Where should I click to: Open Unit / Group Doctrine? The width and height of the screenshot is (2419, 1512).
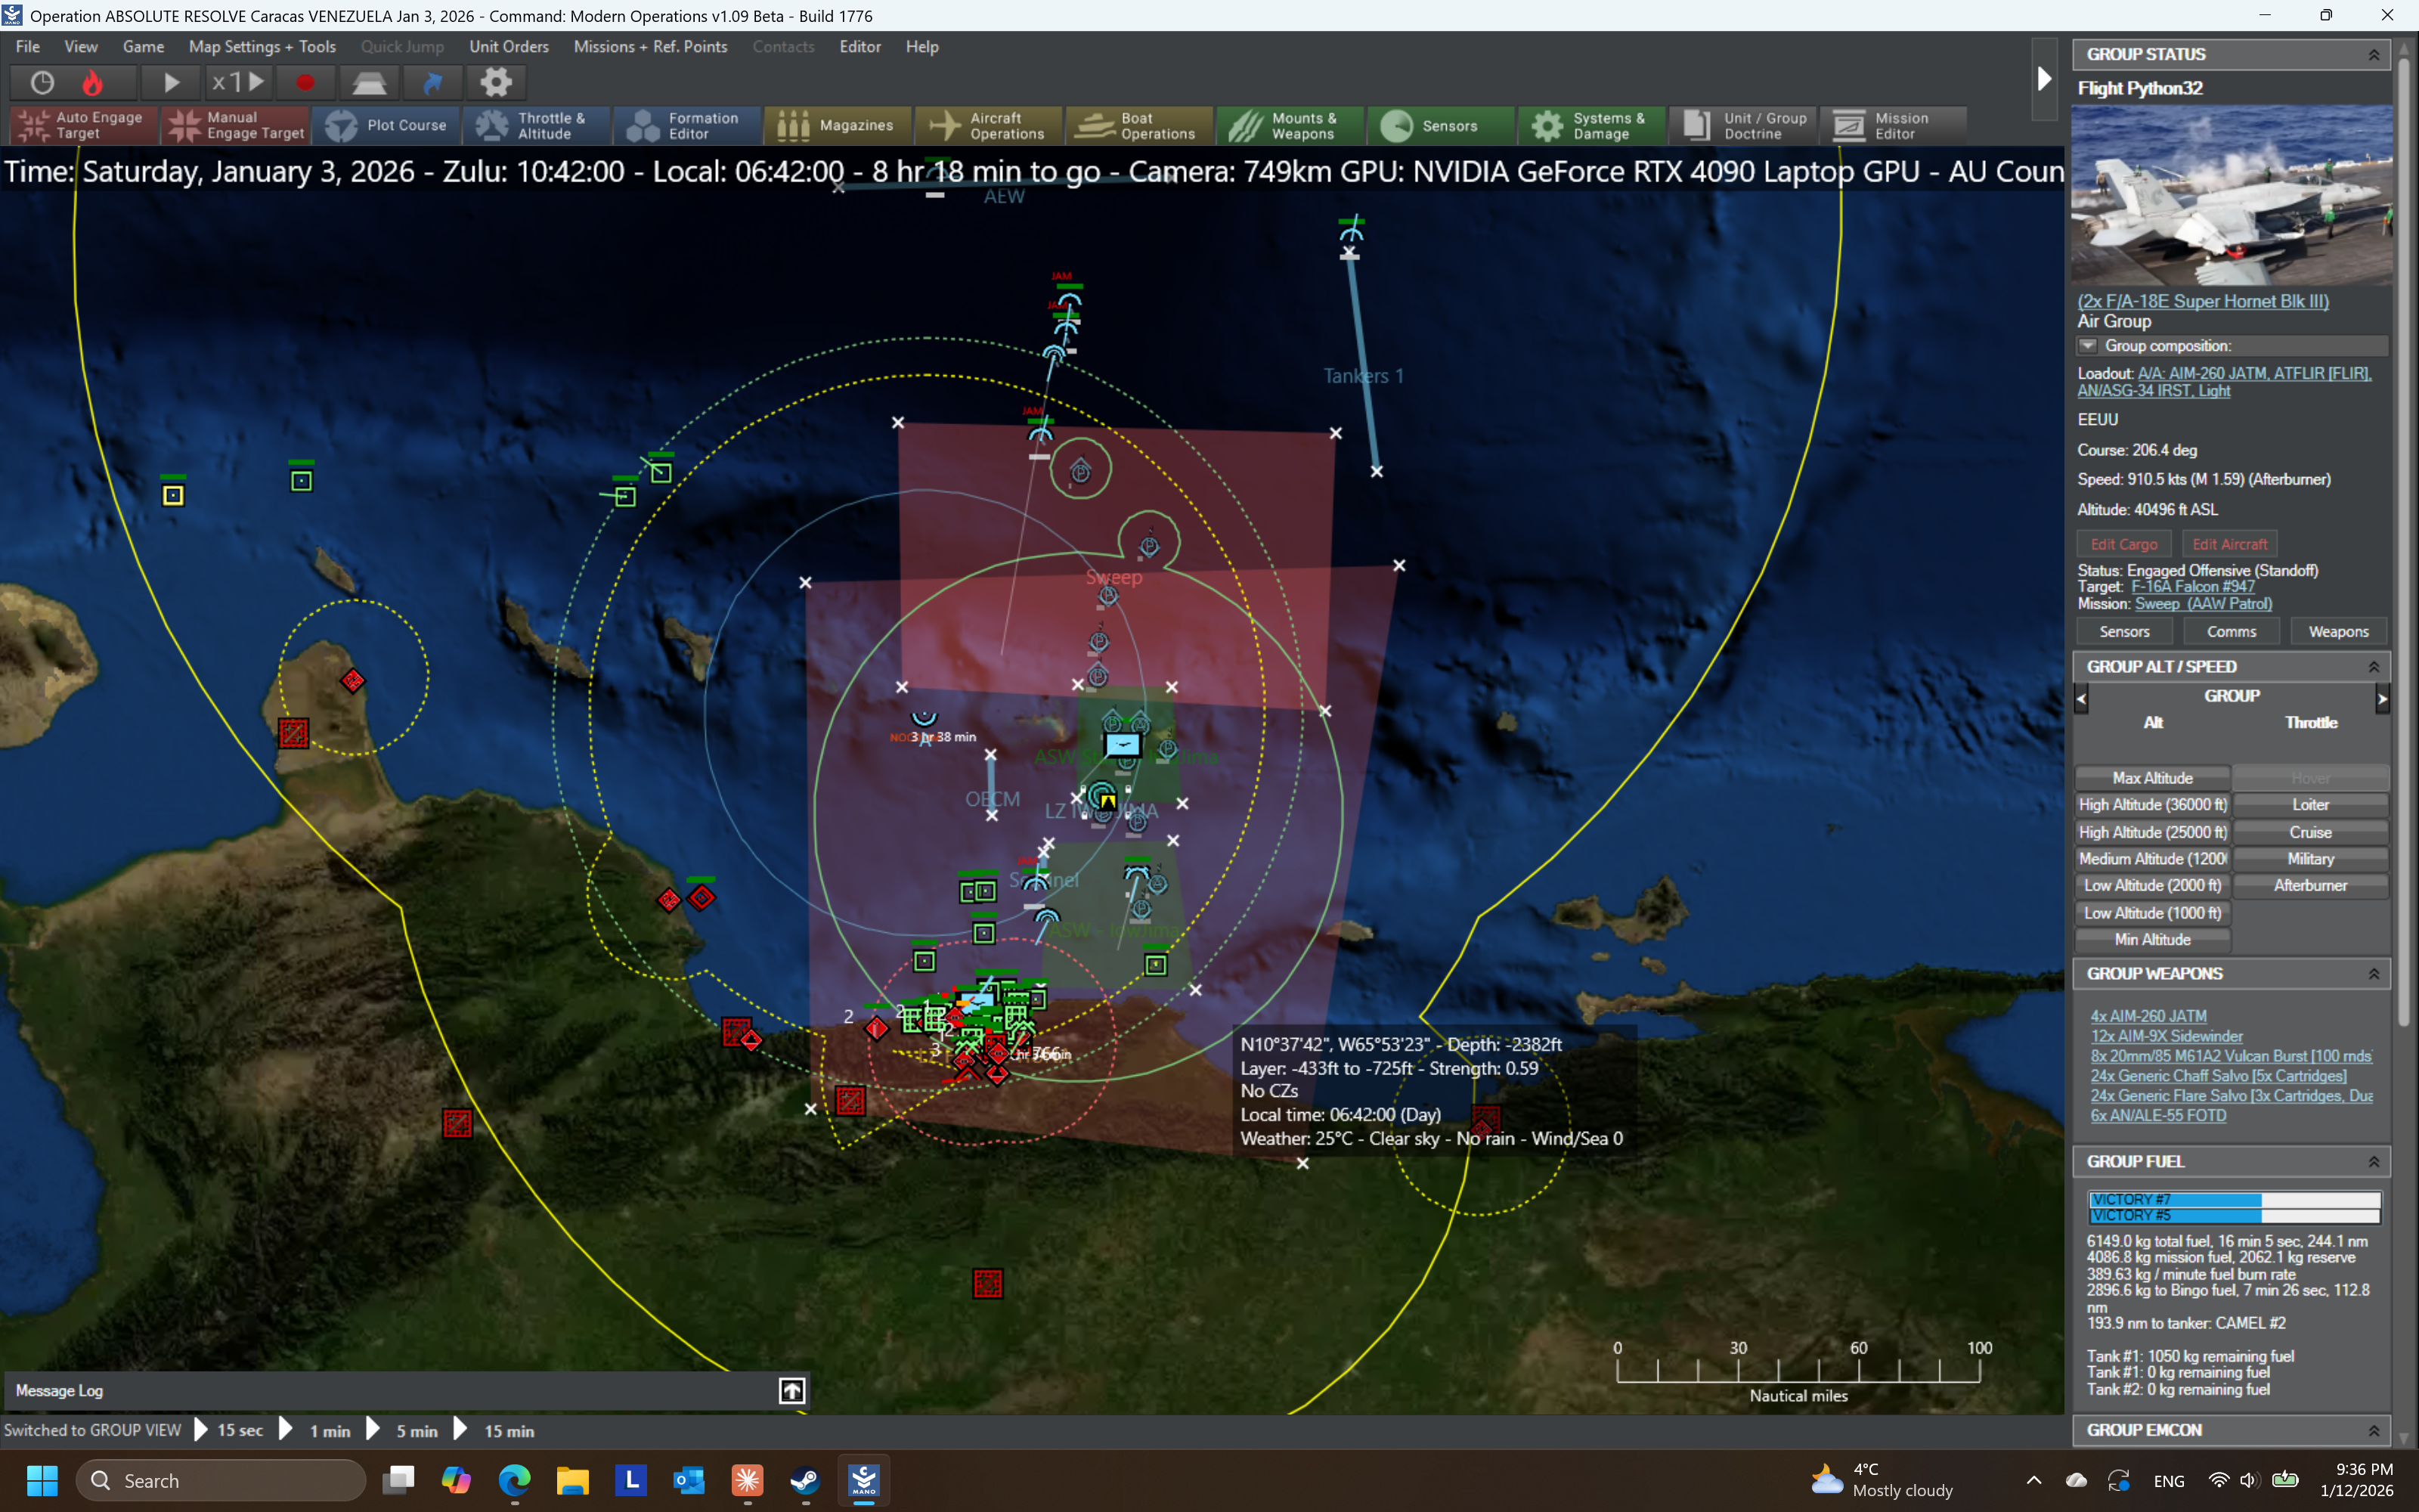pos(1743,126)
